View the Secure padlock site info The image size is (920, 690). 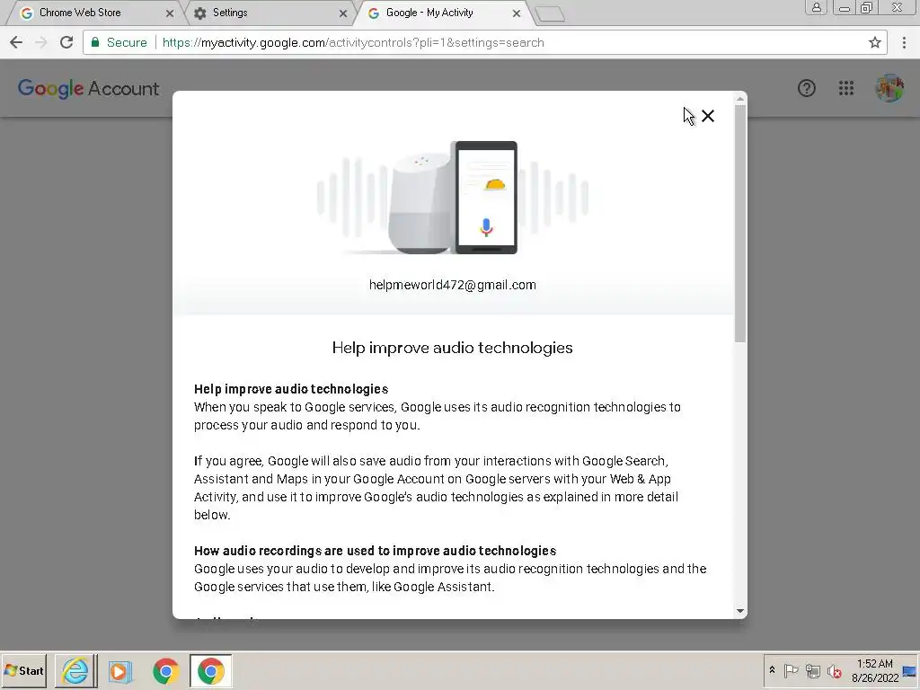pos(119,42)
